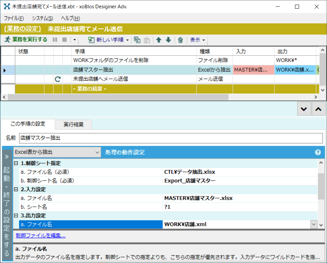Screen dimensions: 327x263
Task: Click the row selector arrow indicator
Action: (5, 70)
